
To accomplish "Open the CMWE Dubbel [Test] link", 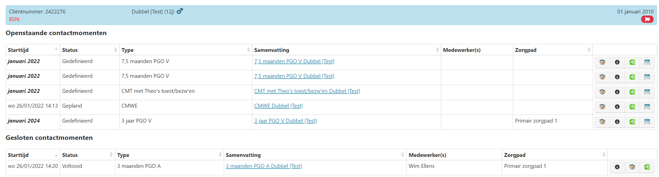I will point(278,106).
